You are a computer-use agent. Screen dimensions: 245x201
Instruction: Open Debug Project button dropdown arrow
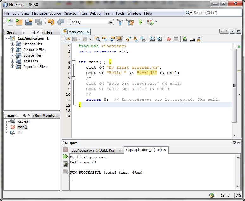(156, 22)
